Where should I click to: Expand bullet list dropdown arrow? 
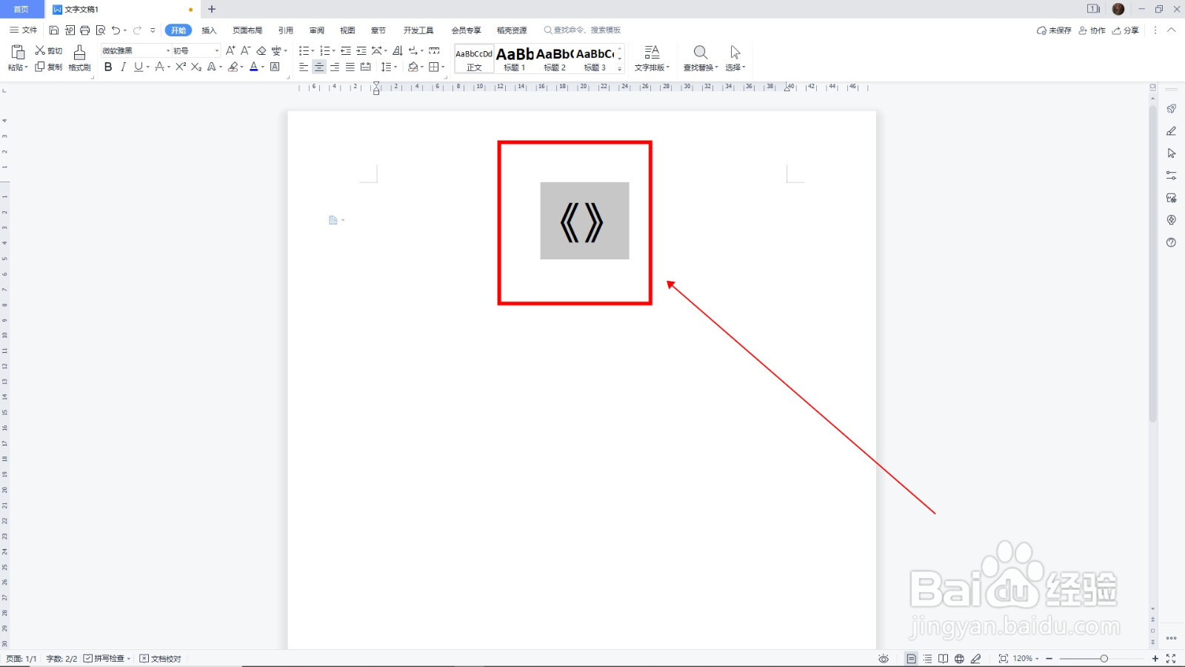313,51
